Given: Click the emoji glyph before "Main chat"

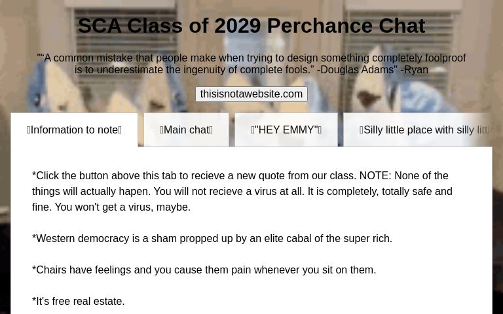Looking at the screenshot, I should (162, 130).
